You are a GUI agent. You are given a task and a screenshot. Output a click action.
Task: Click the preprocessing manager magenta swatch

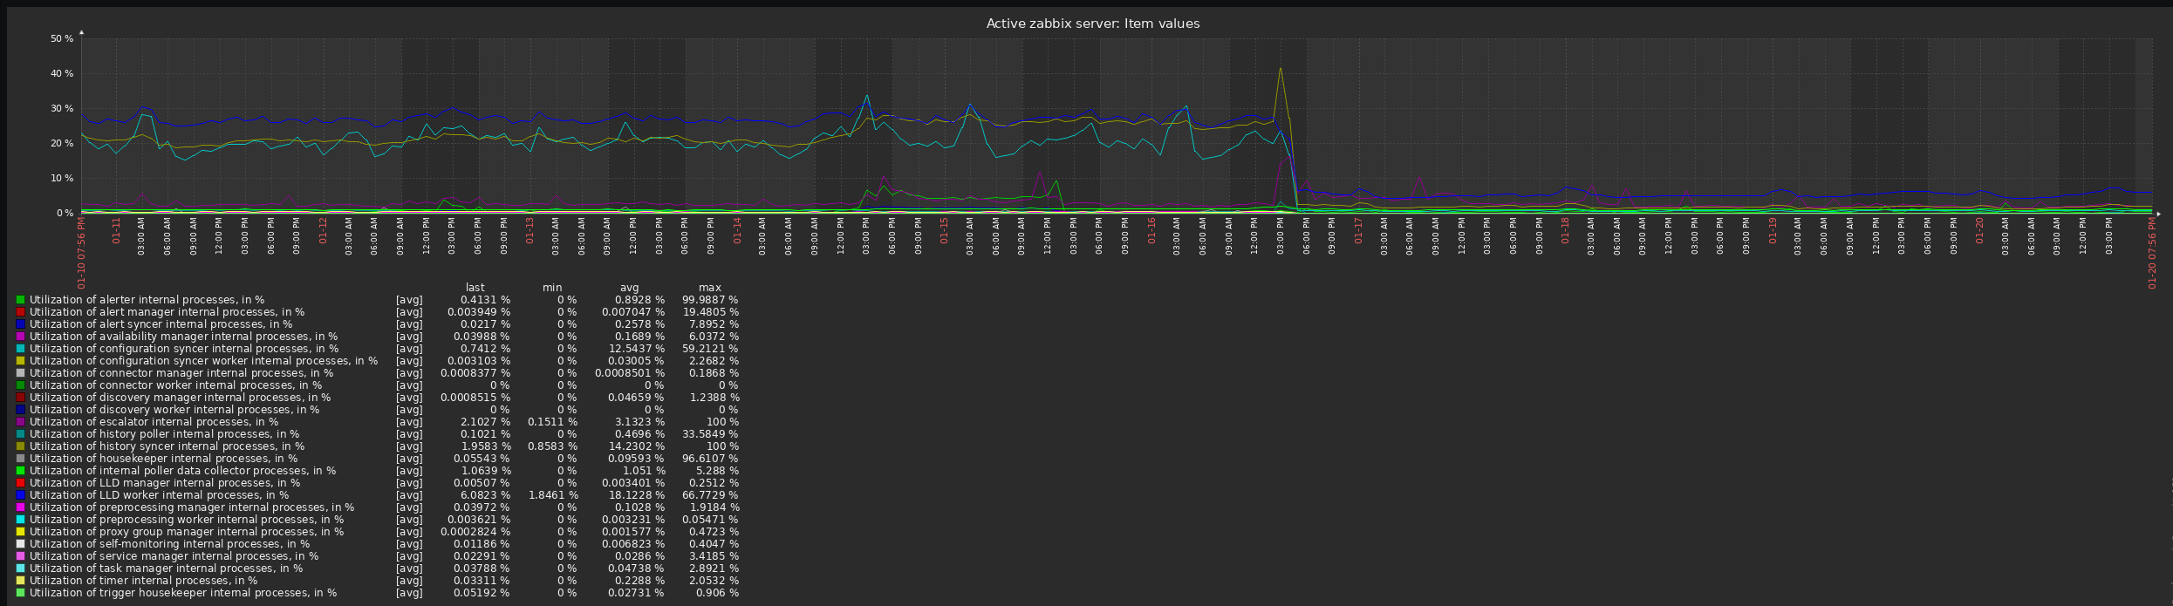pos(20,507)
